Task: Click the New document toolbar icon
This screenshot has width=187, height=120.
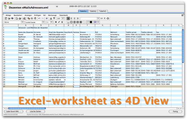Action: [6, 18]
